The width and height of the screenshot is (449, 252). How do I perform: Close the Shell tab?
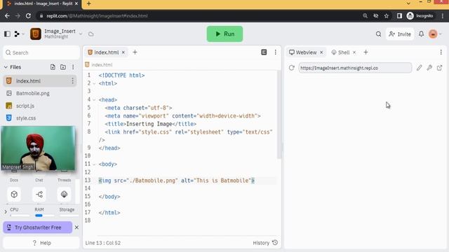(x=354, y=52)
